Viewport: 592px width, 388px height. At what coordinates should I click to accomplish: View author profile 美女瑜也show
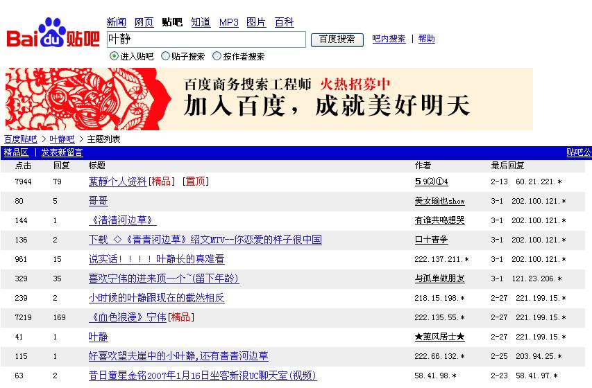tap(439, 201)
